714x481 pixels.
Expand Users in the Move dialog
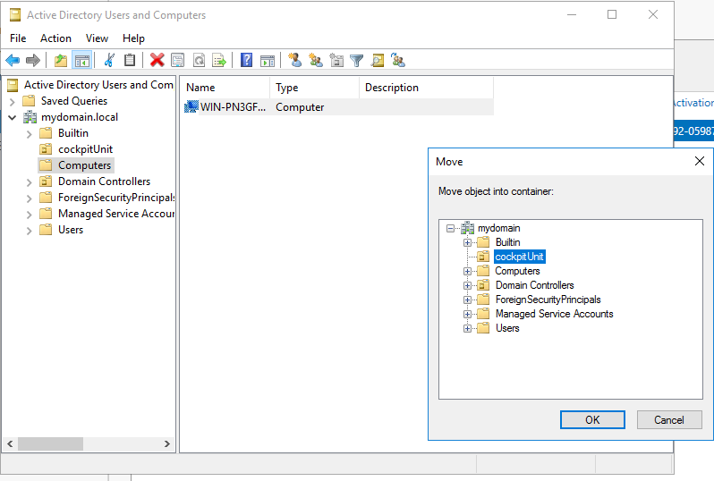467,328
